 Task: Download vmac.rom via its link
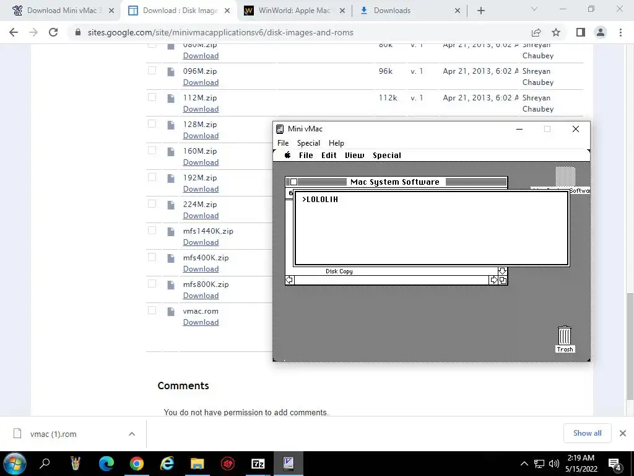pyautogui.click(x=201, y=322)
